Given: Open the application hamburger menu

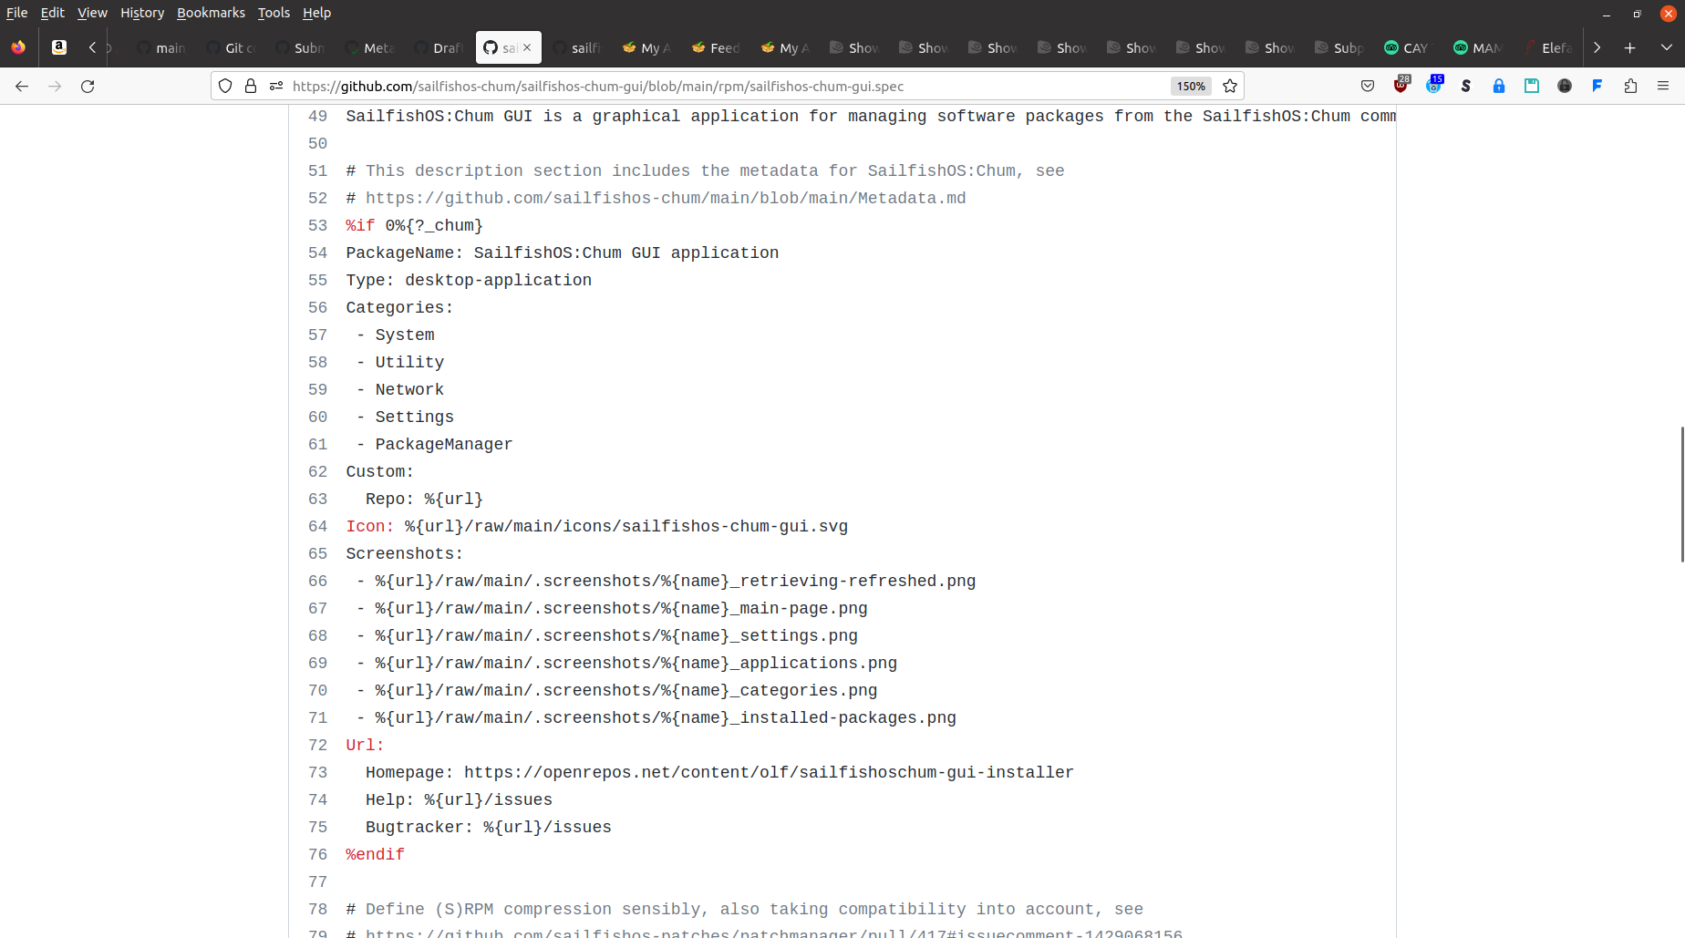Looking at the screenshot, I should click(x=1665, y=86).
